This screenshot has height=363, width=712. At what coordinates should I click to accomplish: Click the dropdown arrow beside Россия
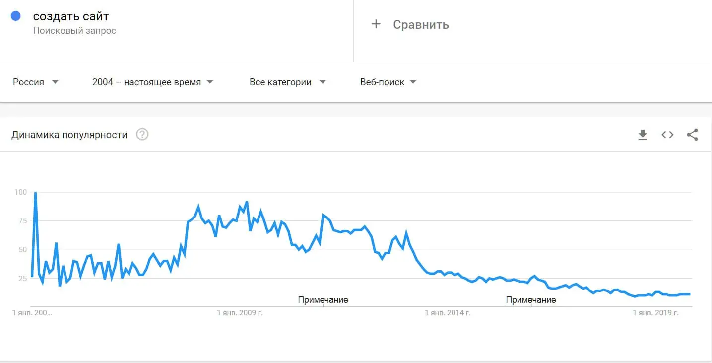[55, 82]
